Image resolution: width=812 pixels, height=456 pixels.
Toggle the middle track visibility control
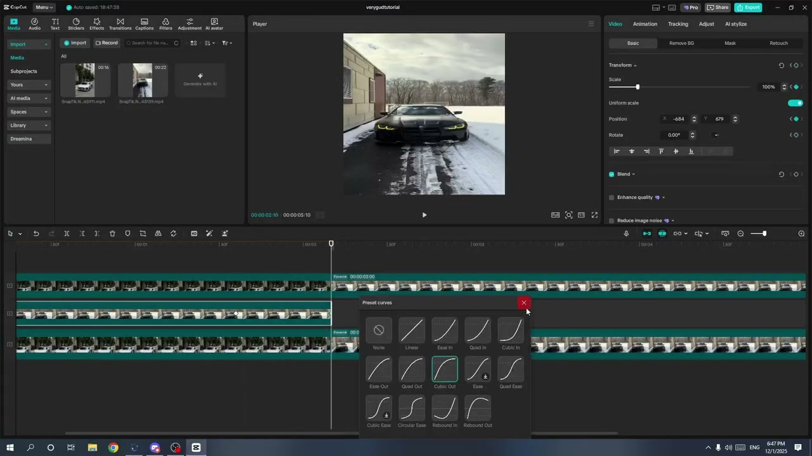point(10,313)
